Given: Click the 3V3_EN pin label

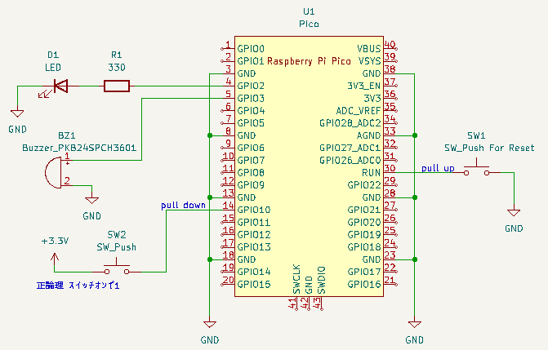Looking at the screenshot, I should pos(363,86).
